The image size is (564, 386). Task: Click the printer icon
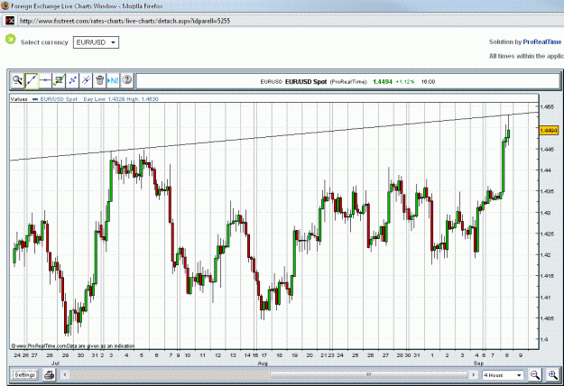coord(50,375)
